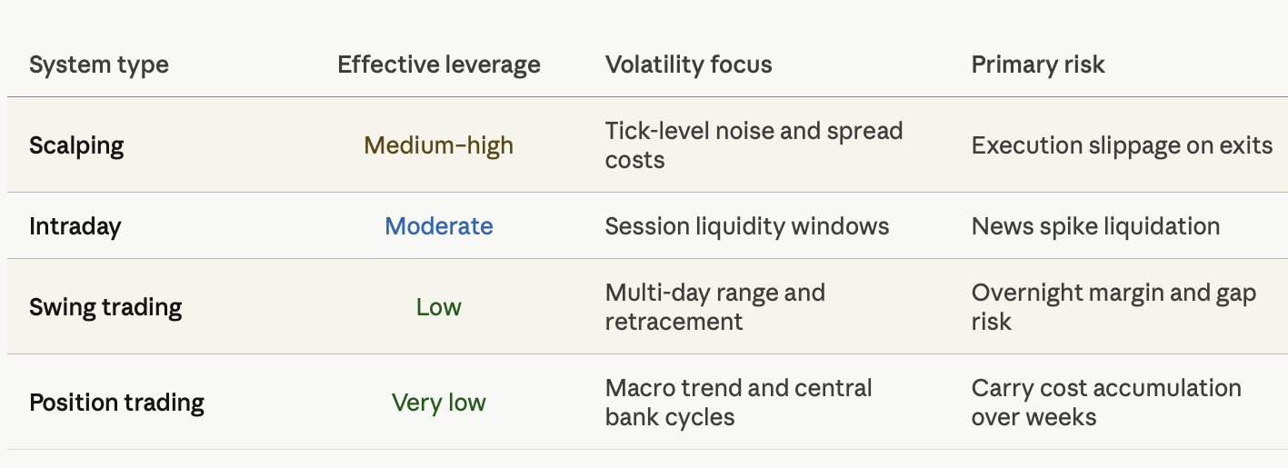Screen dimensions: 1288x468
Task: Click the Effective leverage column header
Action: 439,65
